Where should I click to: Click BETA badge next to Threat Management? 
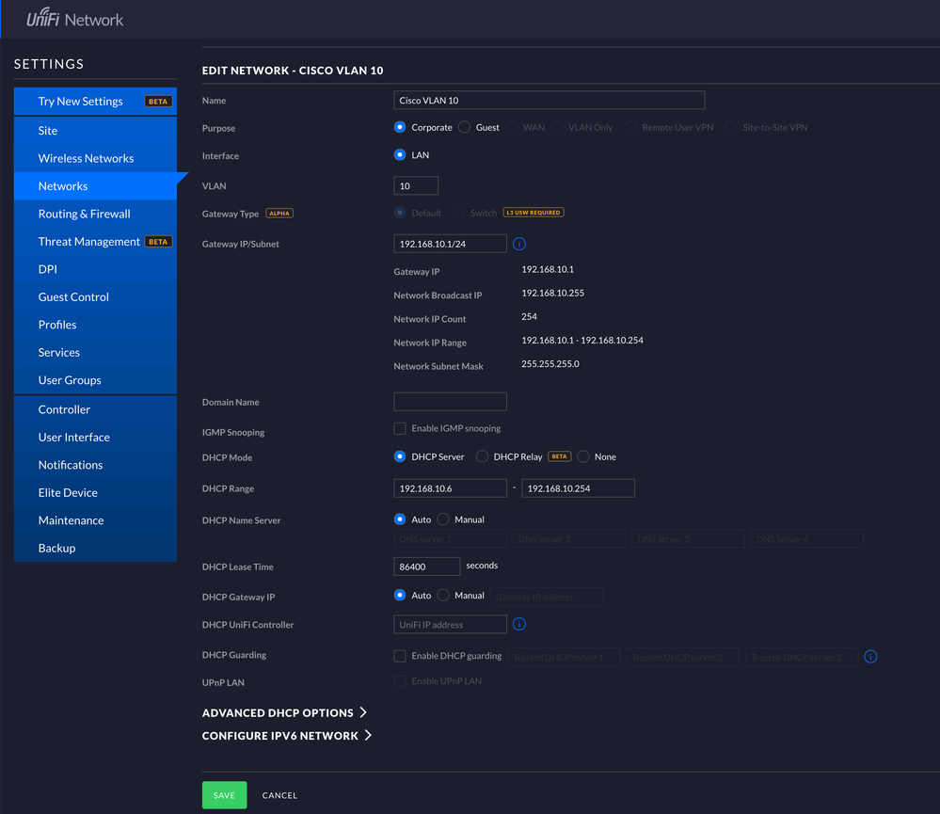(x=158, y=242)
